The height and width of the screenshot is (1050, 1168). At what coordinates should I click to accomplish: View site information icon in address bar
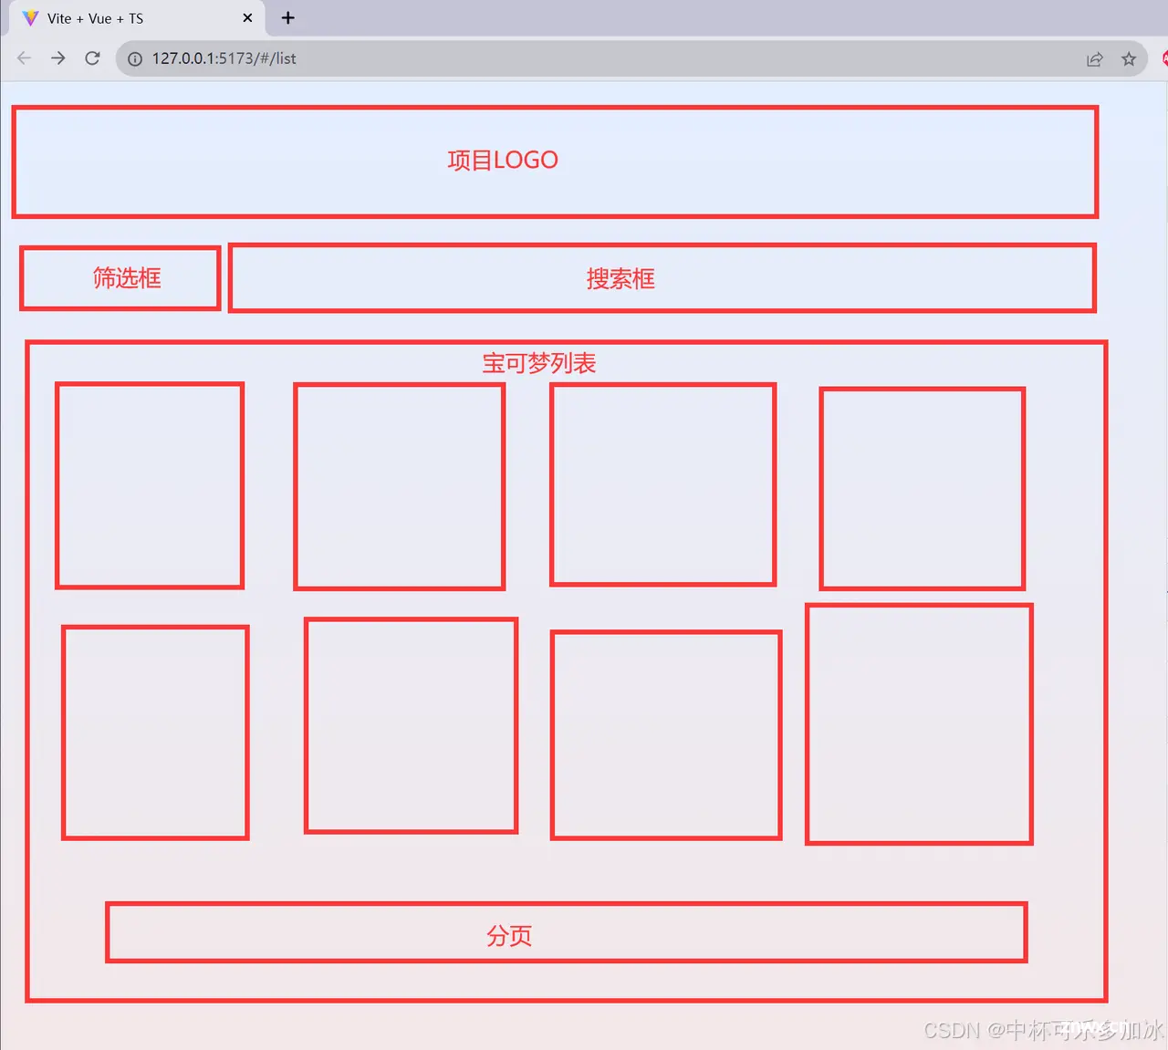(x=135, y=58)
